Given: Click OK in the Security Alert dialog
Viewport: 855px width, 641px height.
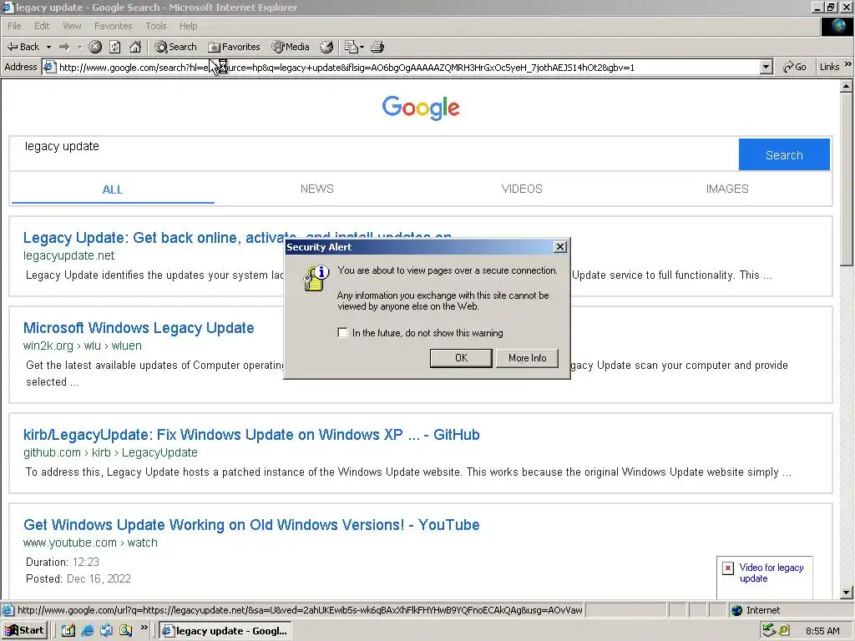Looking at the screenshot, I should pos(461,358).
